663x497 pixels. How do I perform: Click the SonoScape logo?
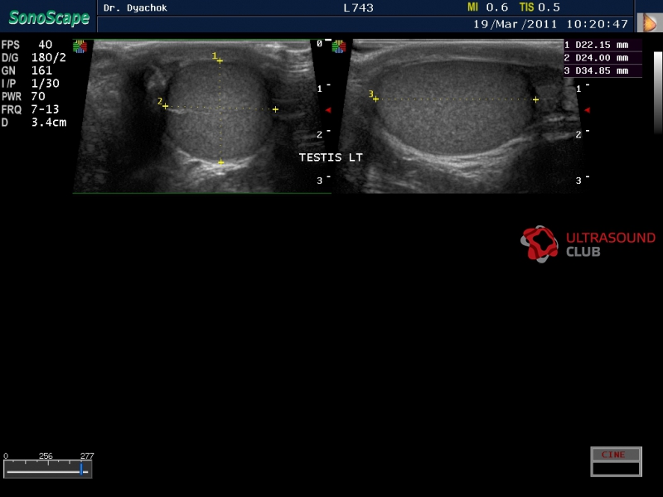coord(49,17)
